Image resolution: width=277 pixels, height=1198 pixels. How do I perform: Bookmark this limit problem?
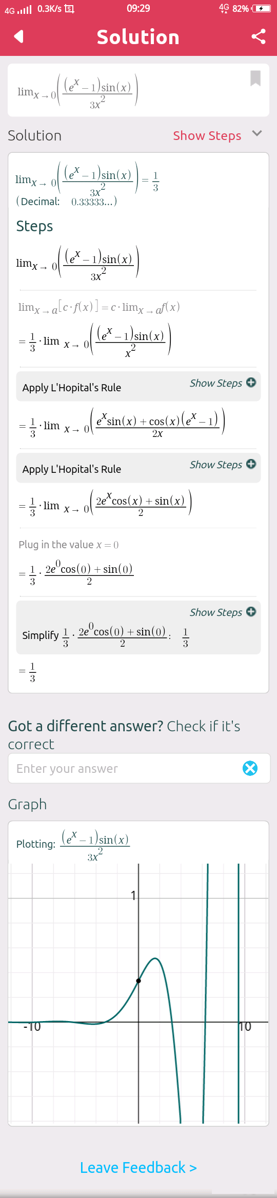pyautogui.click(x=255, y=78)
